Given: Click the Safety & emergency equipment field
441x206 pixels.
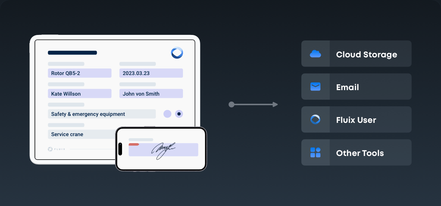Looking at the screenshot, I should (102, 114).
